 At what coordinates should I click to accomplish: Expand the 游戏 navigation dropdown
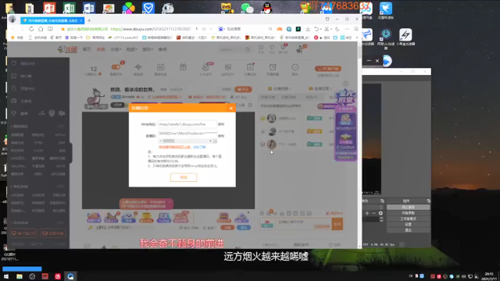[x=148, y=49]
